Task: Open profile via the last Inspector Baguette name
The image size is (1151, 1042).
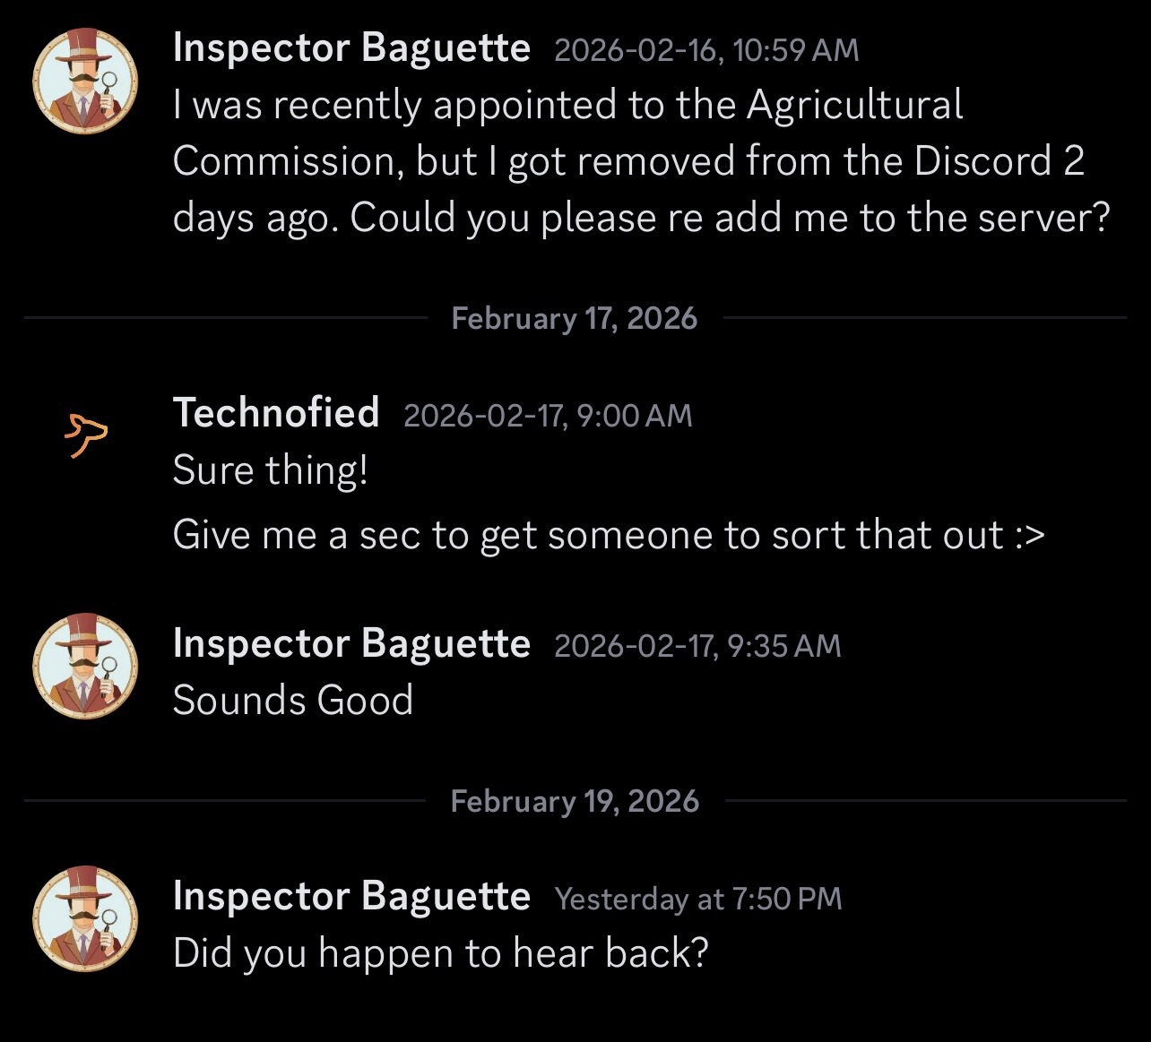Action: [351, 896]
